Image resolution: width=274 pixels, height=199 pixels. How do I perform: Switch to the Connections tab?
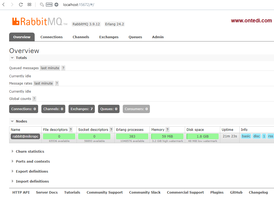tap(52, 37)
